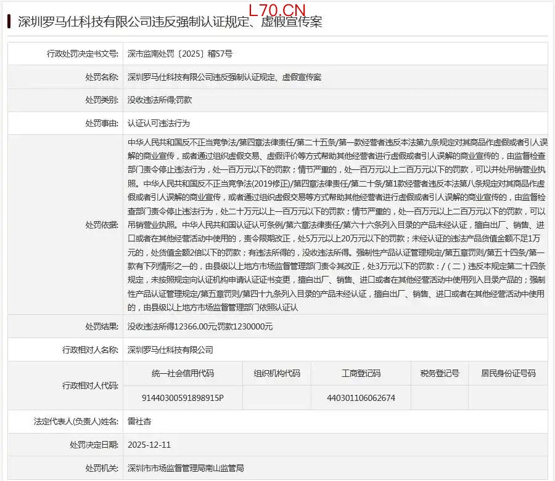Click the 认证认可违法行为 penalty reason value
This screenshot has width=555, height=481.
coord(154,123)
